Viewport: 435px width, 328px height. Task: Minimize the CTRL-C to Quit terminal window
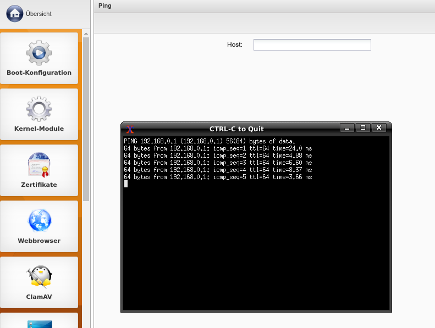pyautogui.click(x=347, y=128)
